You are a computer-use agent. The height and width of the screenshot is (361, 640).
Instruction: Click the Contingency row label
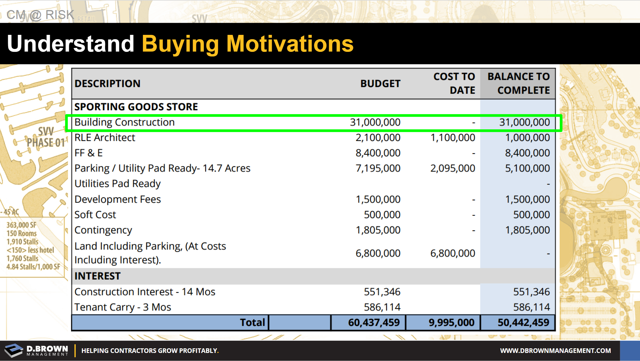pyautogui.click(x=103, y=230)
